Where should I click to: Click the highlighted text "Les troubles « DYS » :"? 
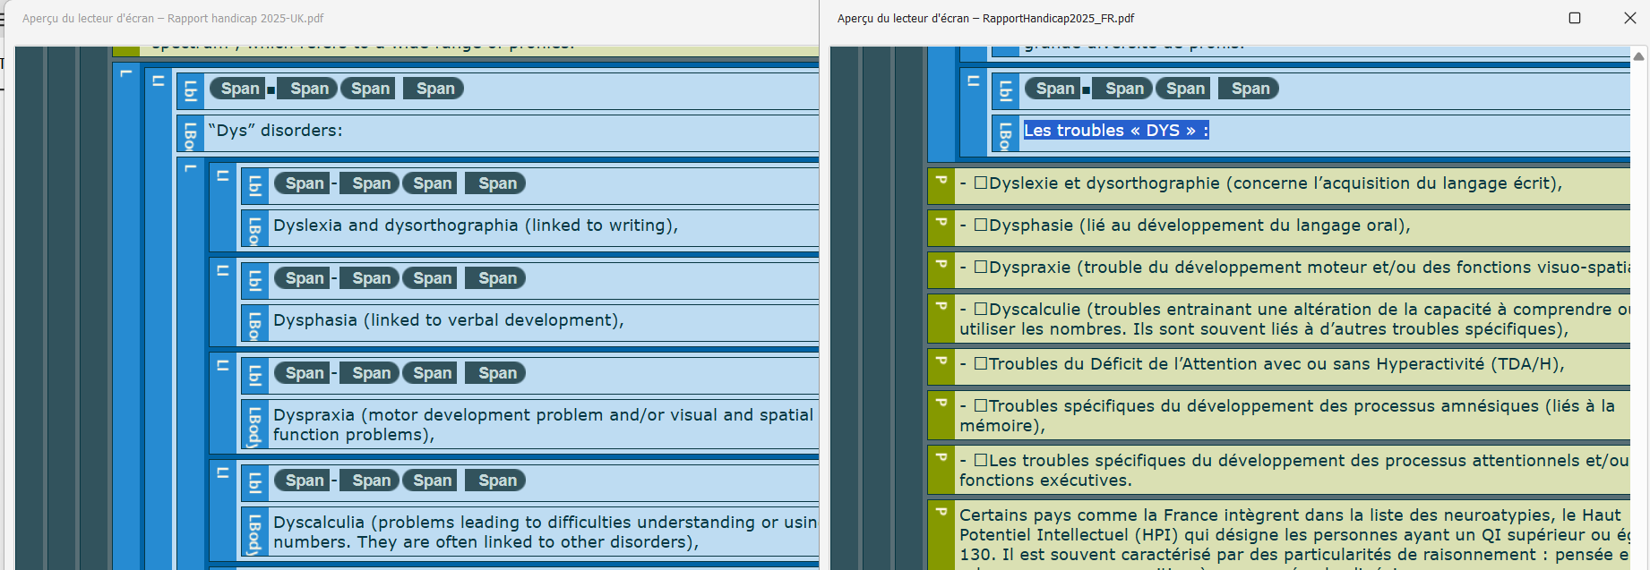coord(1115,131)
